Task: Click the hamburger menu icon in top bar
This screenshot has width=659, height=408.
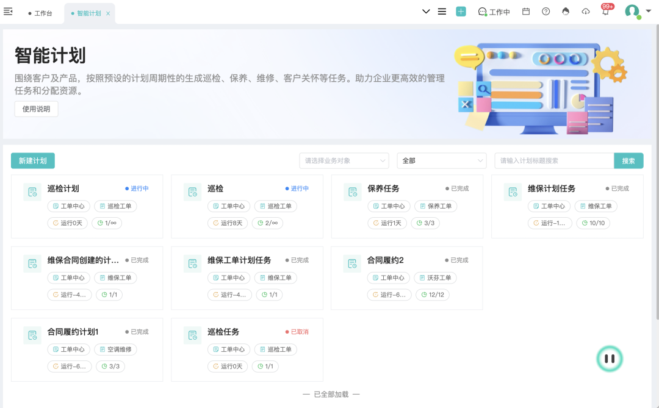Action: pos(442,11)
